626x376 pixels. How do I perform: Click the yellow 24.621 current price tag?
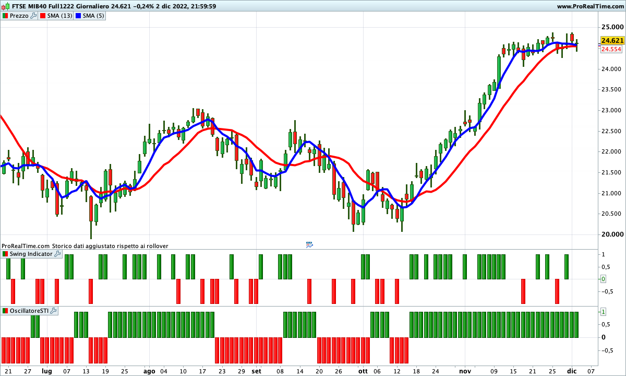pos(612,40)
